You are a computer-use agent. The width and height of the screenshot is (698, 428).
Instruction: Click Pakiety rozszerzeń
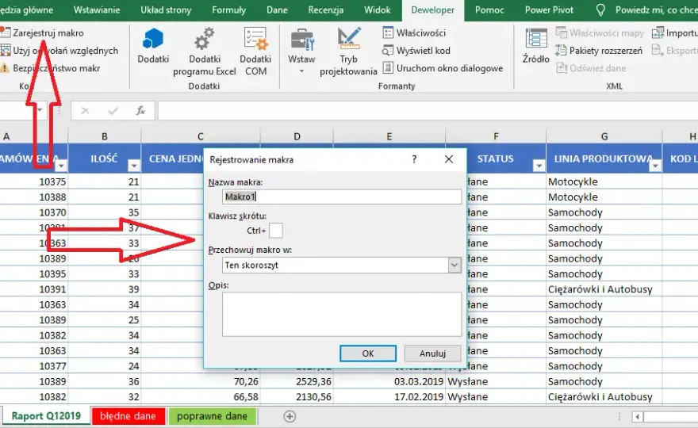click(x=599, y=51)
